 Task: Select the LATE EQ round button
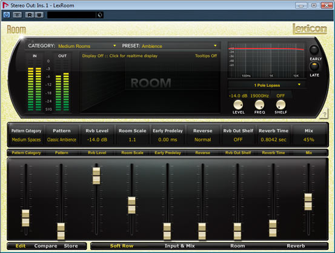click(314, 67)
